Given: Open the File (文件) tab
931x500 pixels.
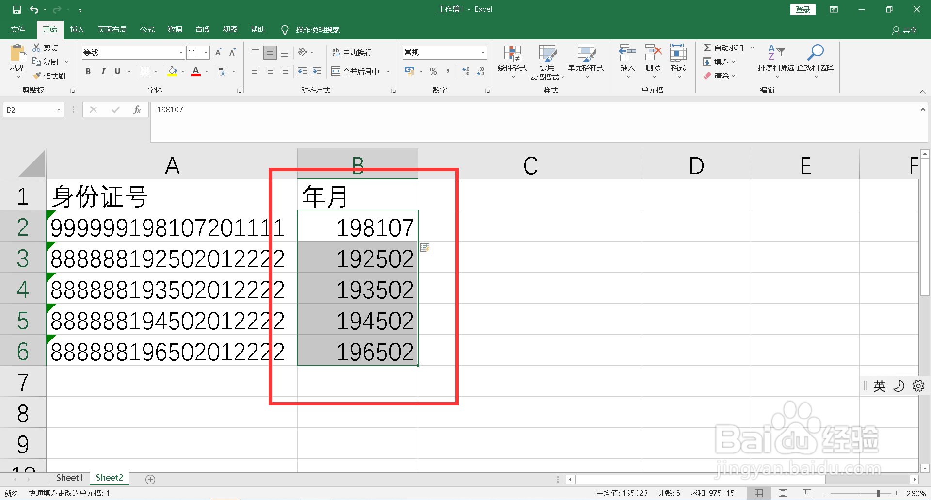Looking at the screenshot, I should (18, 30).
